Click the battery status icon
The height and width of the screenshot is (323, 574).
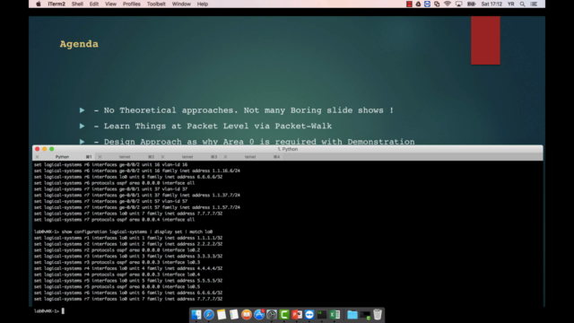(x=472, y=4)
